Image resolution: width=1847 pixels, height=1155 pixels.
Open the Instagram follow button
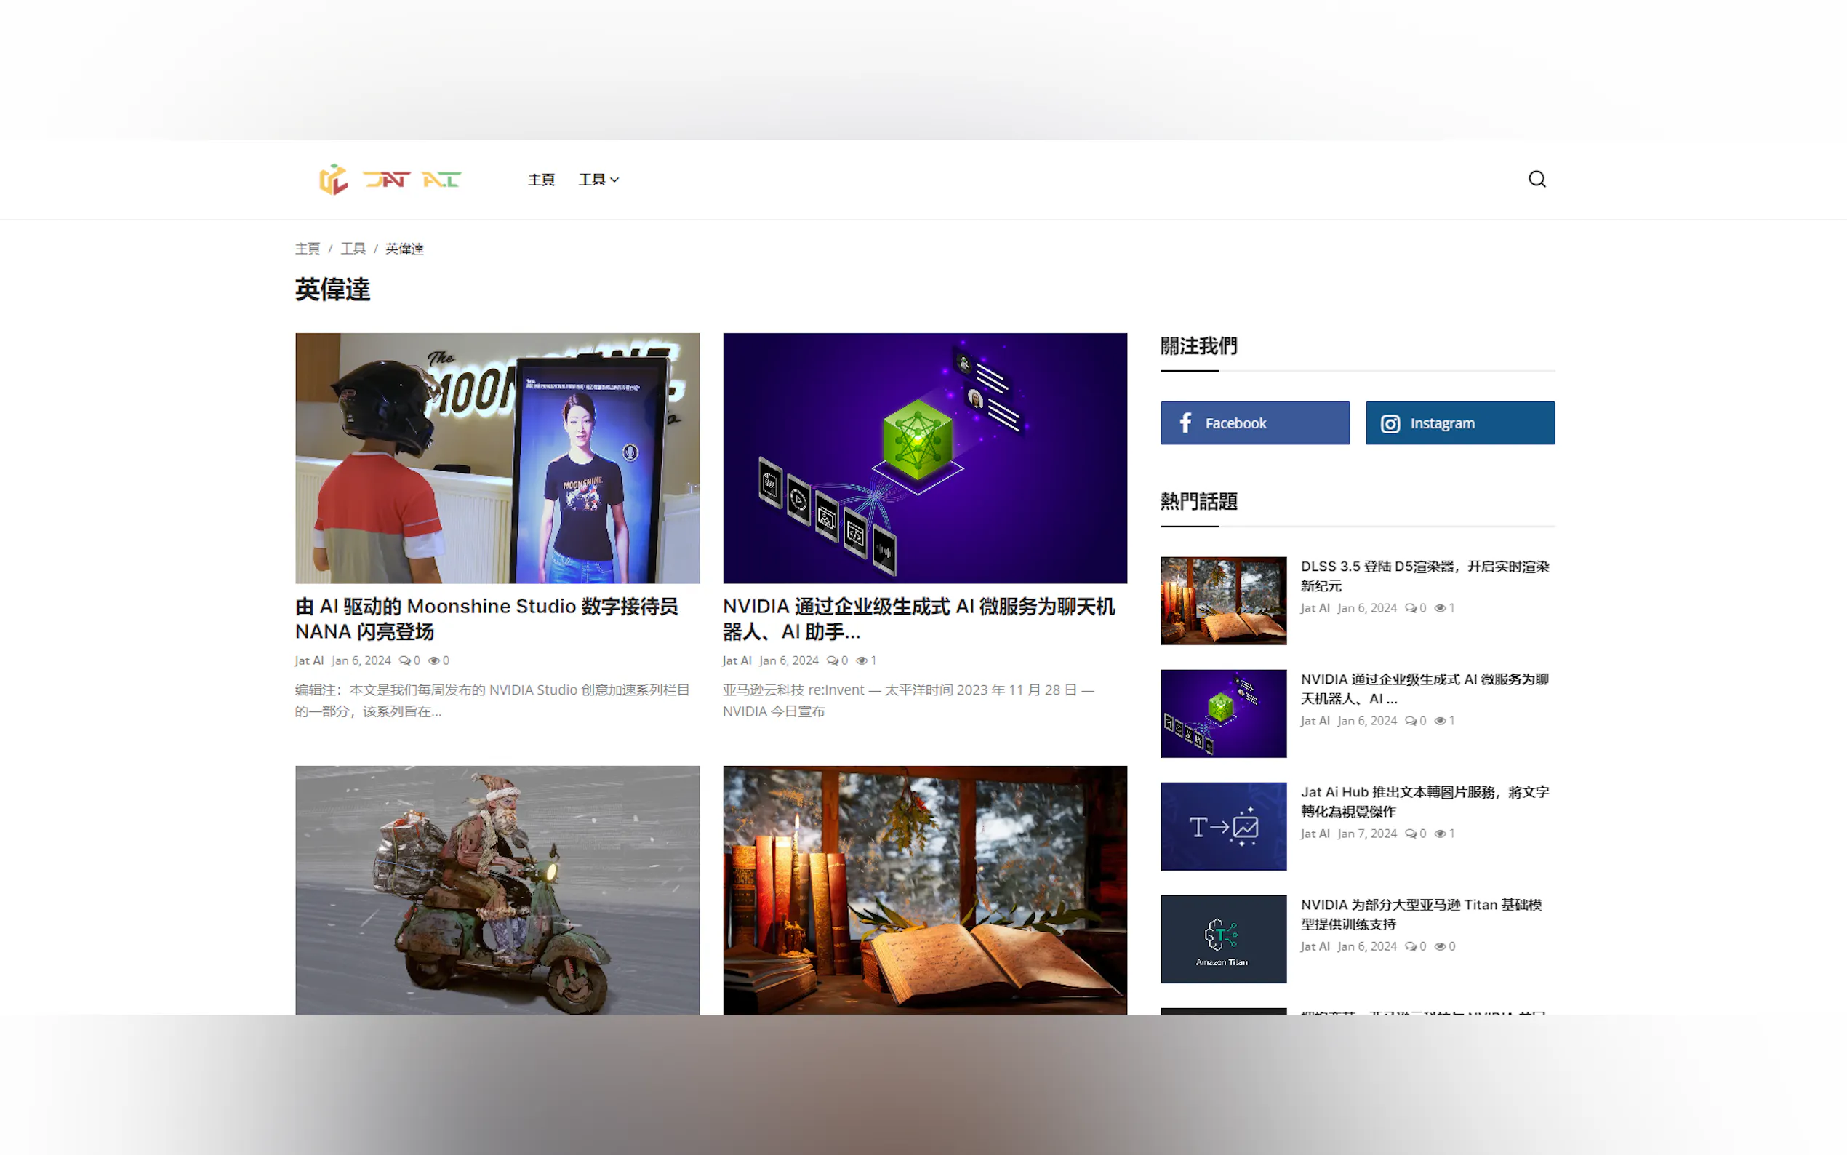pos(1459,423)
